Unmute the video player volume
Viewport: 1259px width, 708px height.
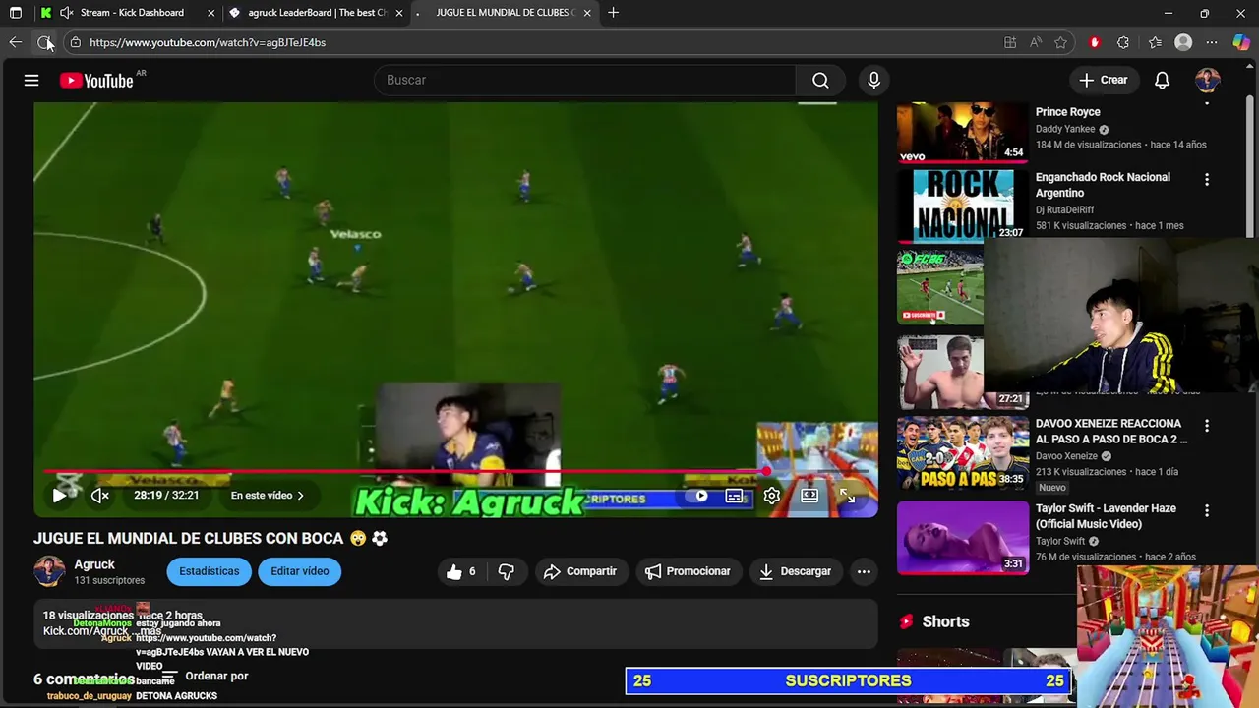[x=100, y=496]
